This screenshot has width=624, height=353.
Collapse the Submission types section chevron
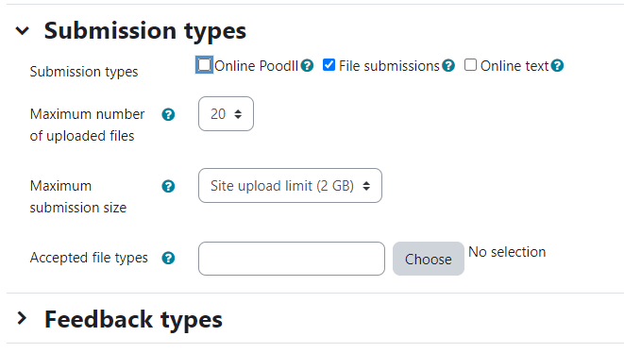[23, 30]
